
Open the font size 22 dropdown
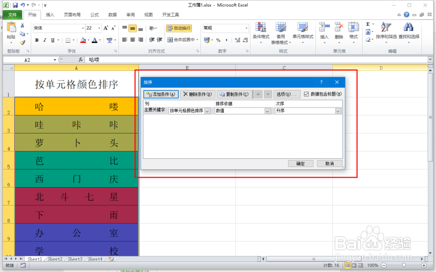point(99,28)
